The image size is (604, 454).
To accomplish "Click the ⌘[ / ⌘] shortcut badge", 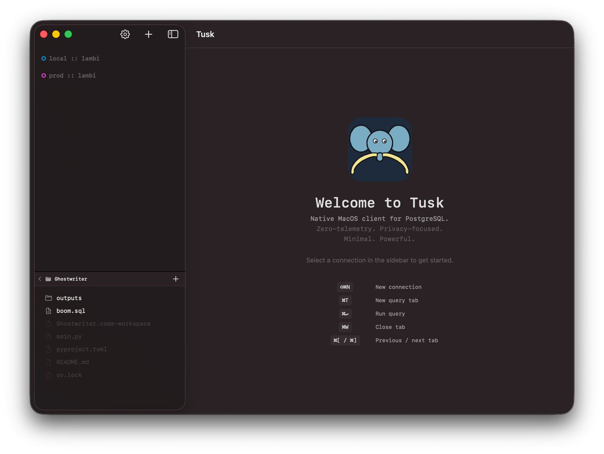I will 345,341.
